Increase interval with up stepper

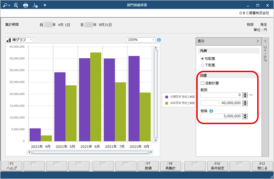click(x=245, y=115)
